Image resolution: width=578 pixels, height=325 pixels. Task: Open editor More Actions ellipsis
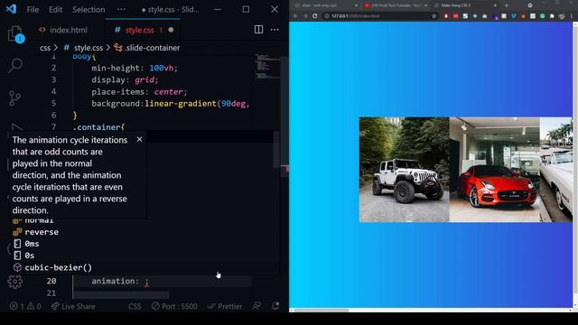(275, 30)
